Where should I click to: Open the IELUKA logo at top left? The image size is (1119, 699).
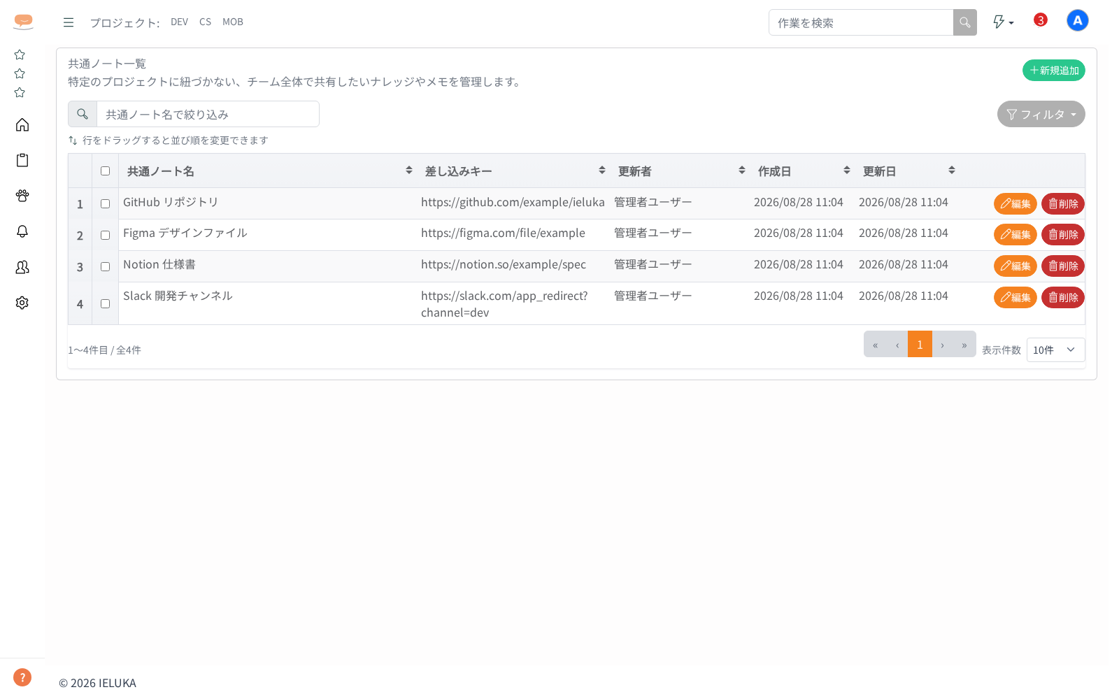pyautogui.click(x=23, y=22)
